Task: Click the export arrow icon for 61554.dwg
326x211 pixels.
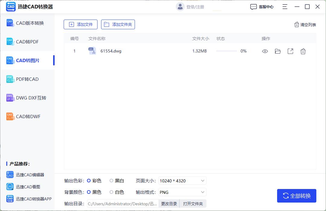Action: (x=290, y=51)
